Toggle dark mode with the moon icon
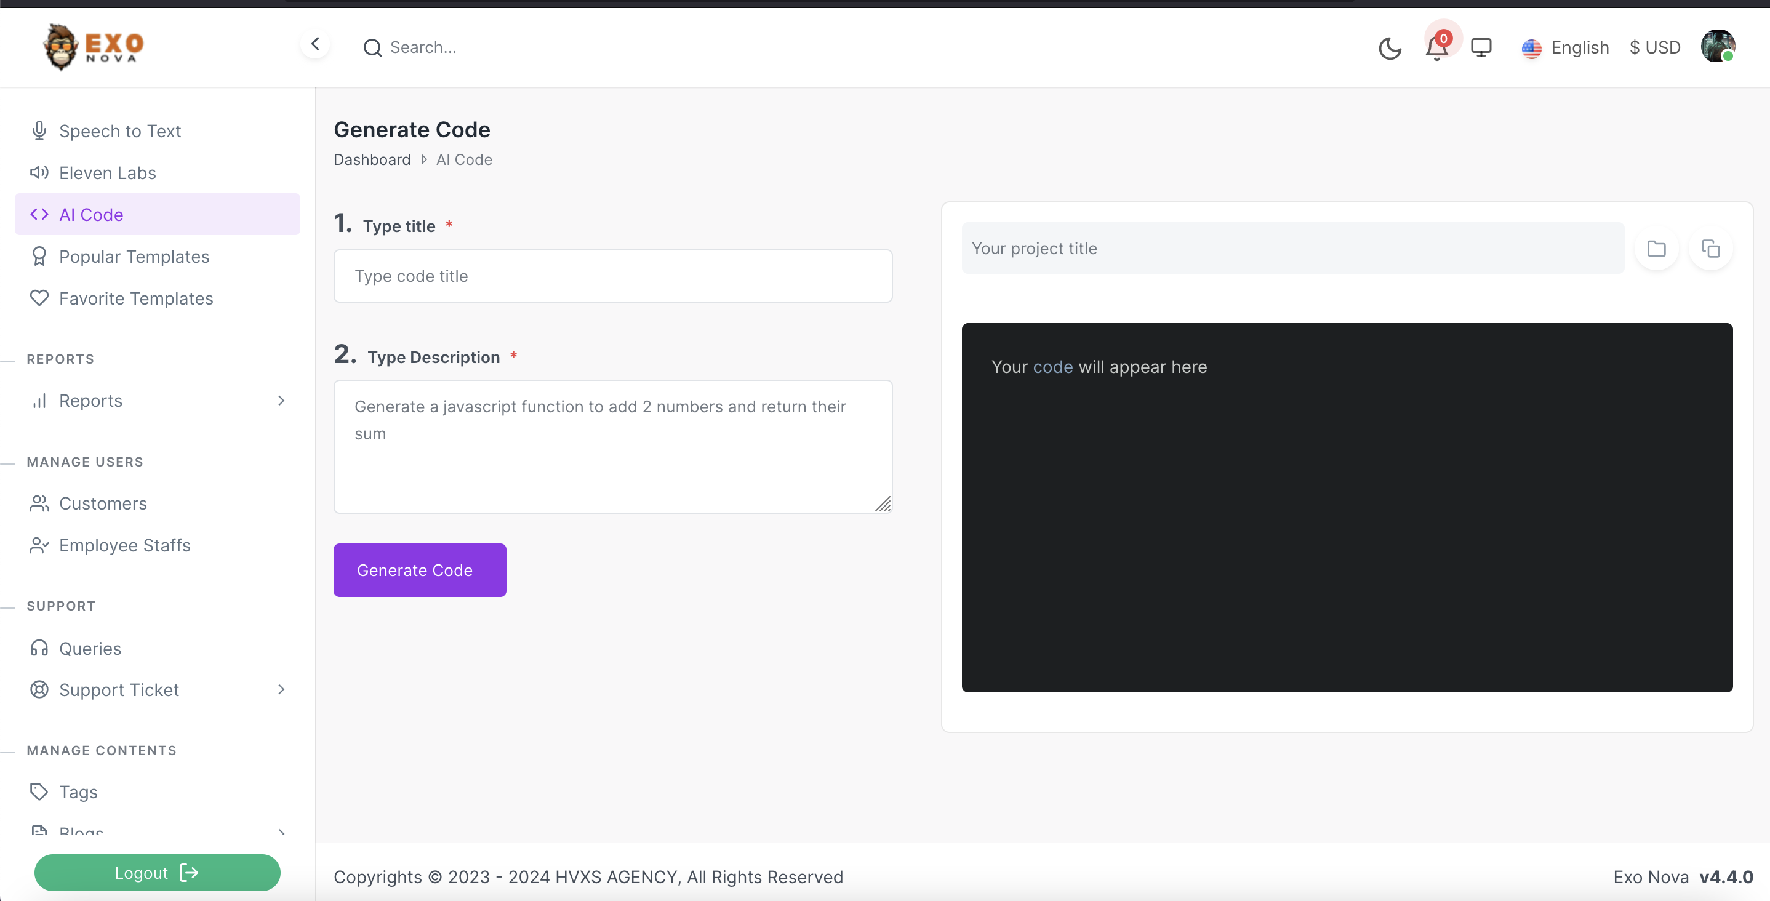Screen dimensions: 1770x901 pos(1389,48)
